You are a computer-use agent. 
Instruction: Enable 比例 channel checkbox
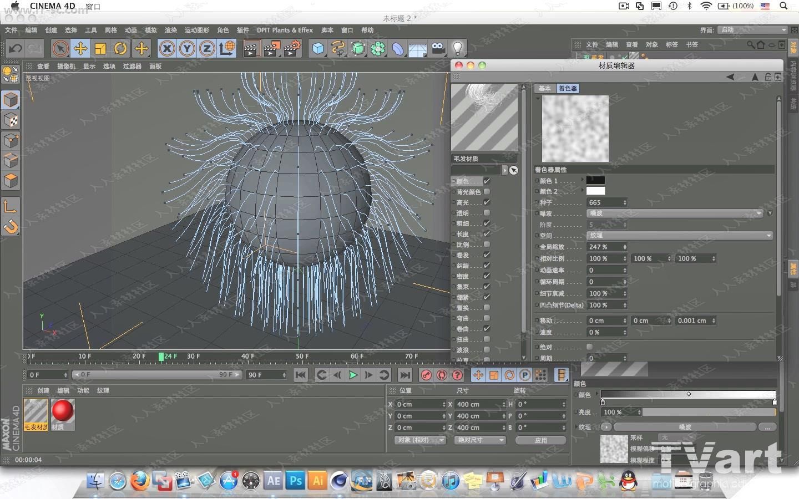487,245
